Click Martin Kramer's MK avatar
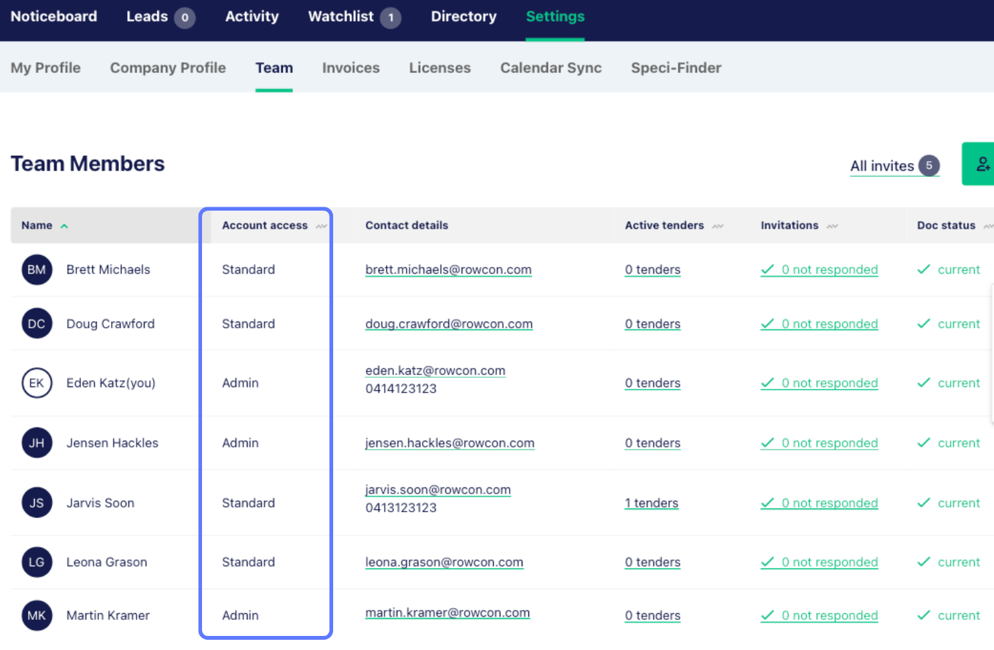The width and height of the screenshot is (994, 650). [37, 615]
